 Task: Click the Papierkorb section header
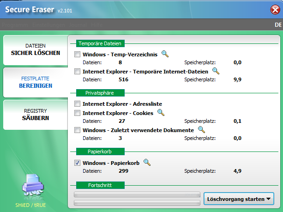(100, 151)
